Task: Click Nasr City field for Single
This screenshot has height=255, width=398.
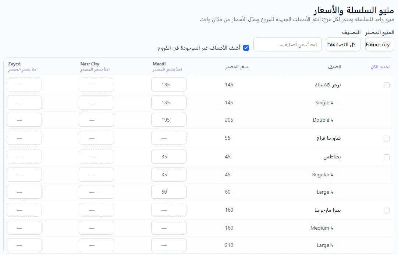Action: [x=96, y=103]
